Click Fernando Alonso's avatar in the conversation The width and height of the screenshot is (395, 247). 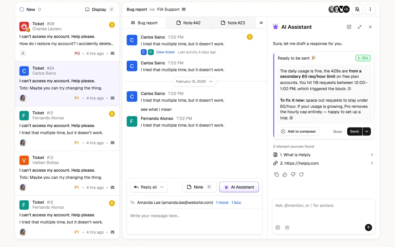[x=132, y=122]
